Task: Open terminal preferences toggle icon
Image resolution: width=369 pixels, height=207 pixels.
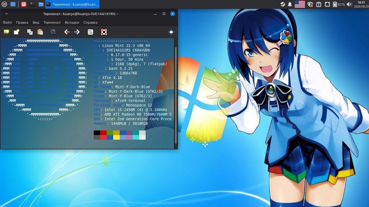Action: (x=90, y=32)
